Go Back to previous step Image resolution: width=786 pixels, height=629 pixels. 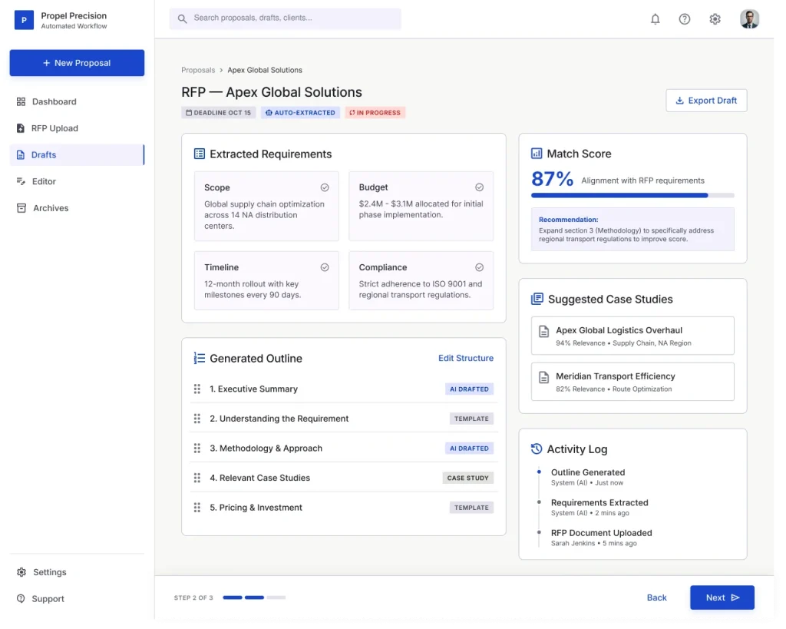click(656, 598)
